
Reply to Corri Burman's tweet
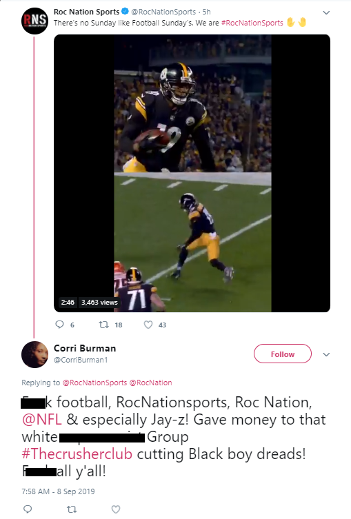click(28, 509)
